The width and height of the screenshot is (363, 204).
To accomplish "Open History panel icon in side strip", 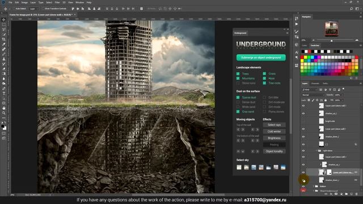I will [297, 19].
